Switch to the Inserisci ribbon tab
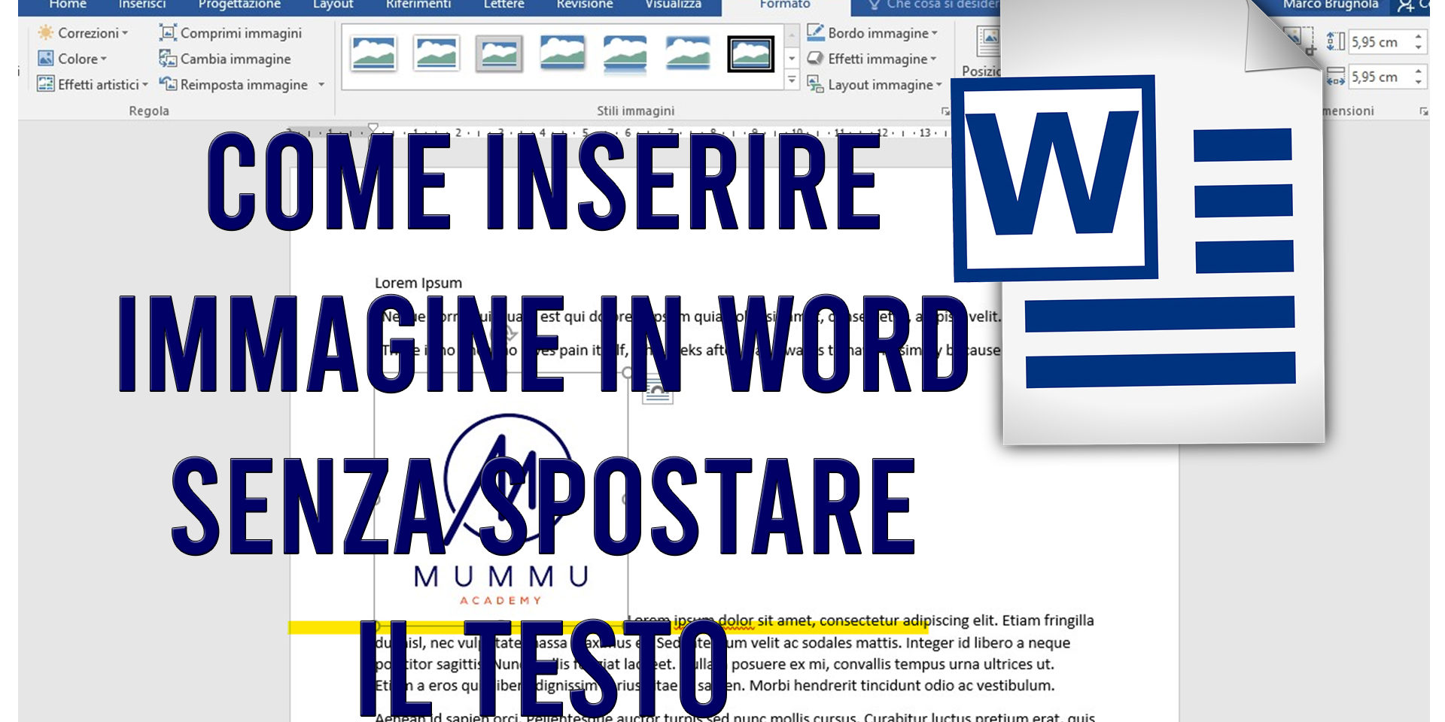1445x722 pixels. 141,5
